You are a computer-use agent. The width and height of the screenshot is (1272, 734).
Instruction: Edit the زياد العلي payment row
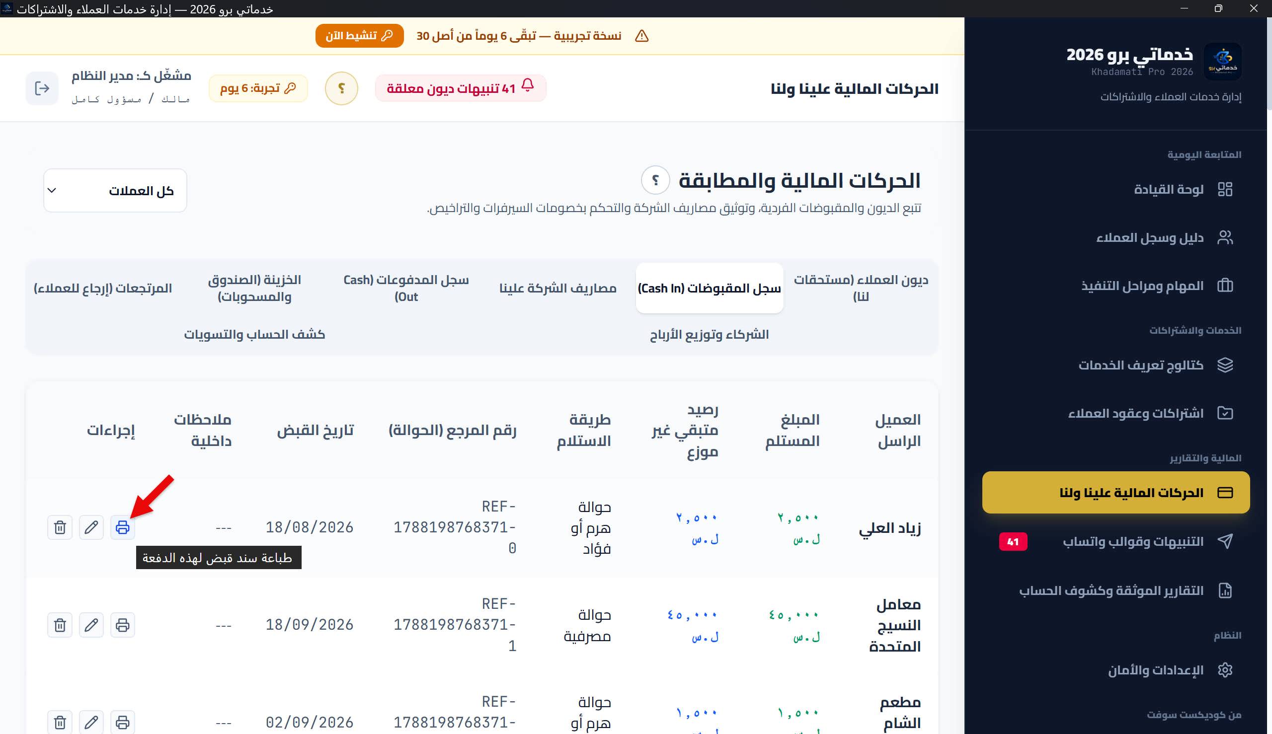tap(91, 527)
